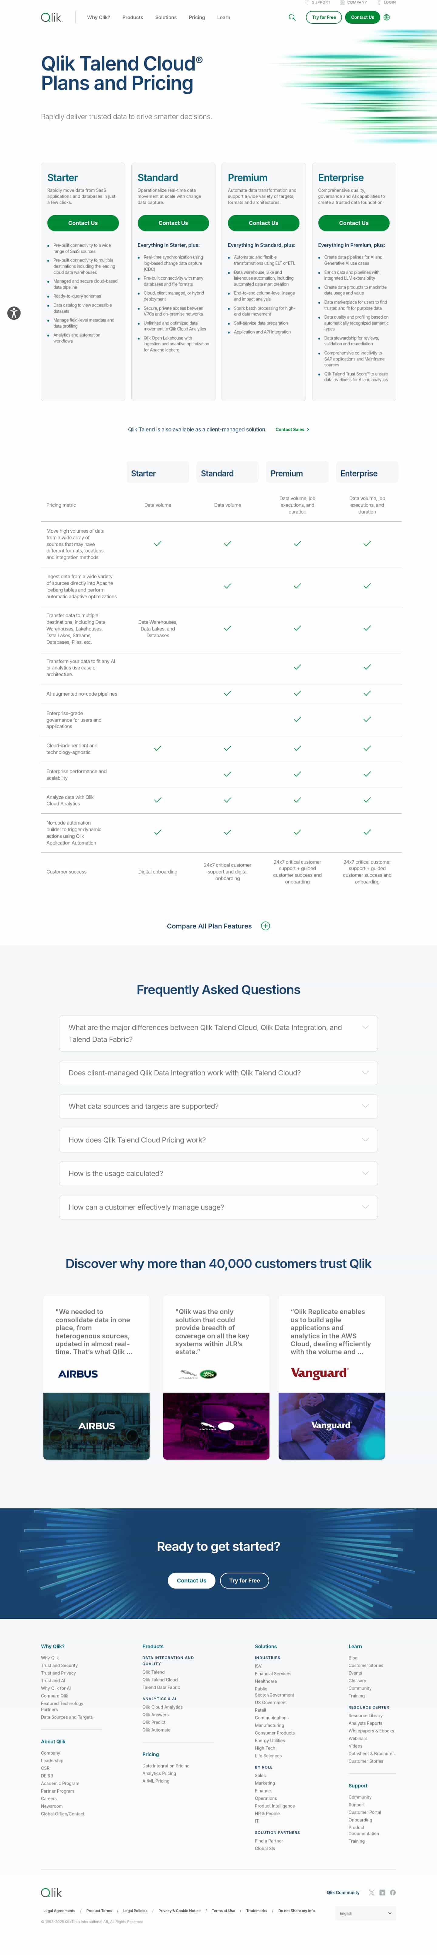Click Contact Us under the Starter plan
Screen dimensions: 437x1955
coord(83,223)
